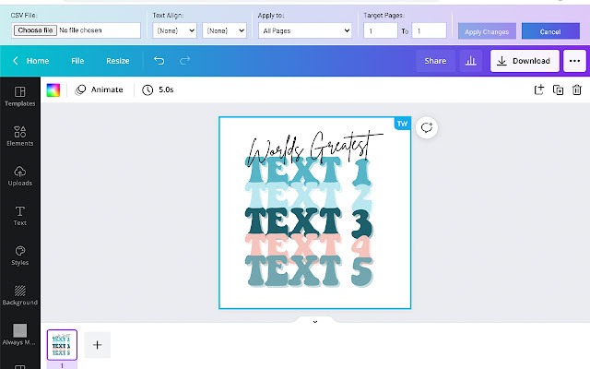Duplicate the page with copy icon

[x=558, y=89]
